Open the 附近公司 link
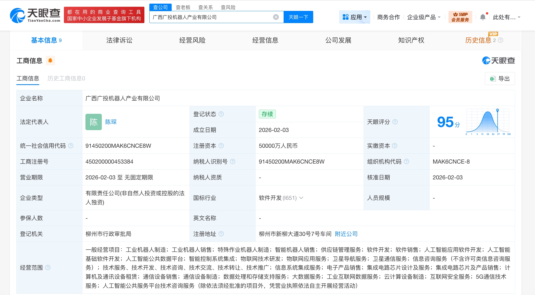 point(346,234)
